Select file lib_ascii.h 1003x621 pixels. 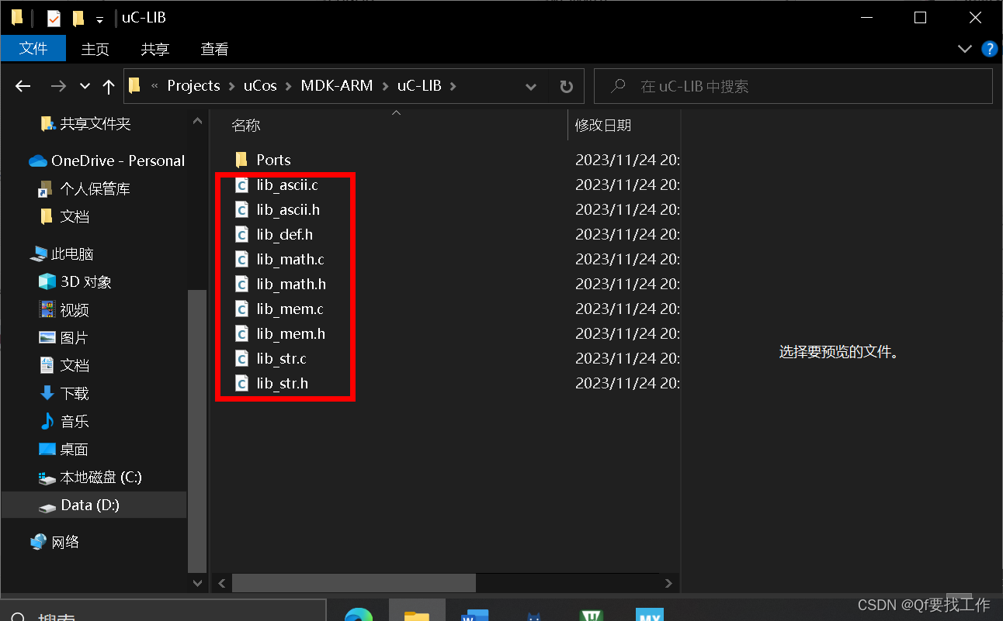pos(288,209)
